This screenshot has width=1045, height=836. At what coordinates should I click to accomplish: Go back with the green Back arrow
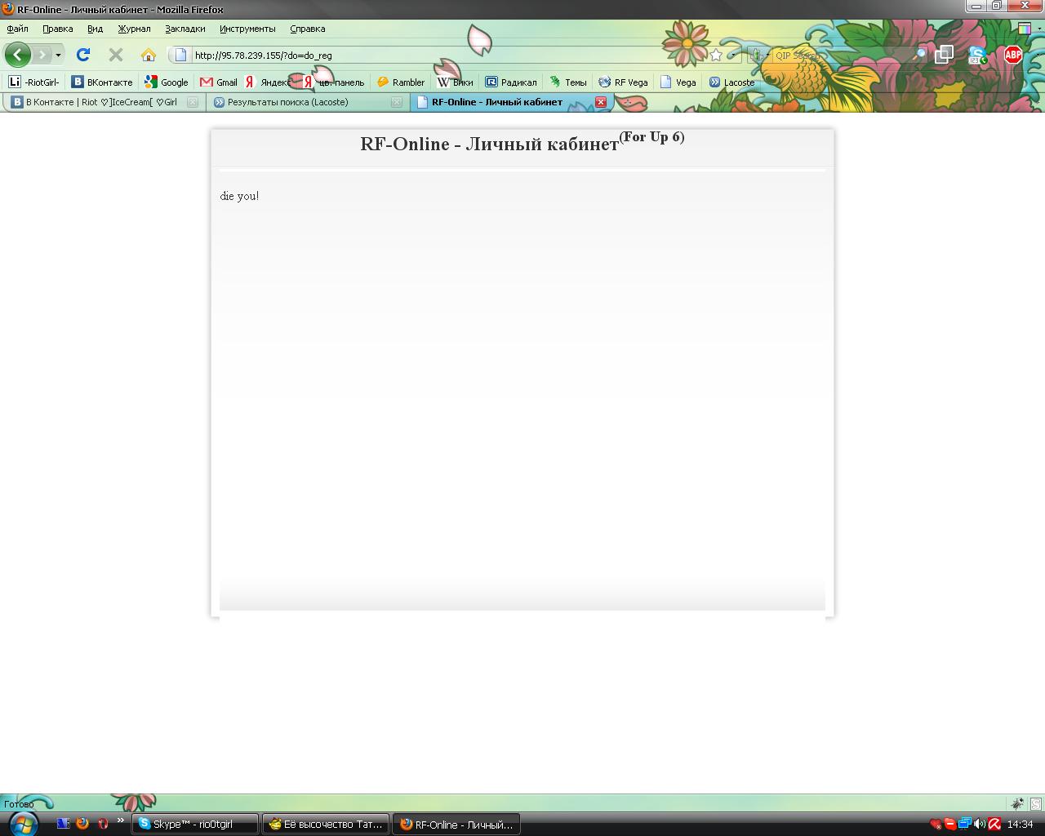tap(17, 55)
